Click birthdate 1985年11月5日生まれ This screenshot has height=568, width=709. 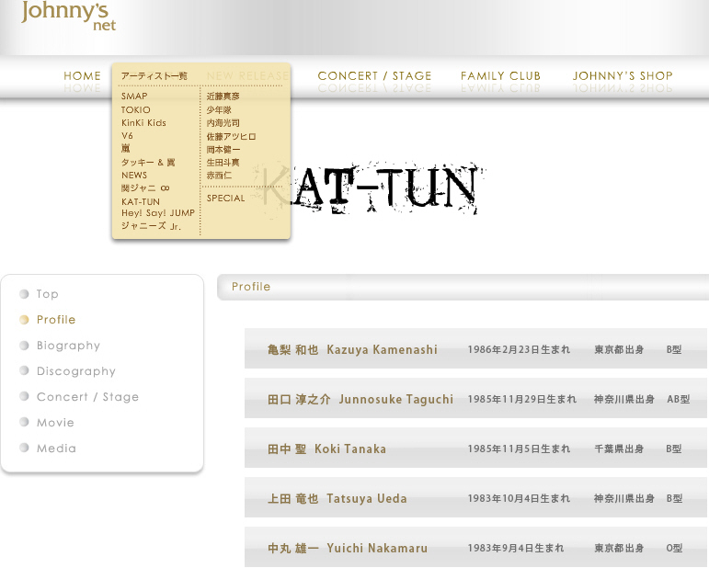(519, 449)
